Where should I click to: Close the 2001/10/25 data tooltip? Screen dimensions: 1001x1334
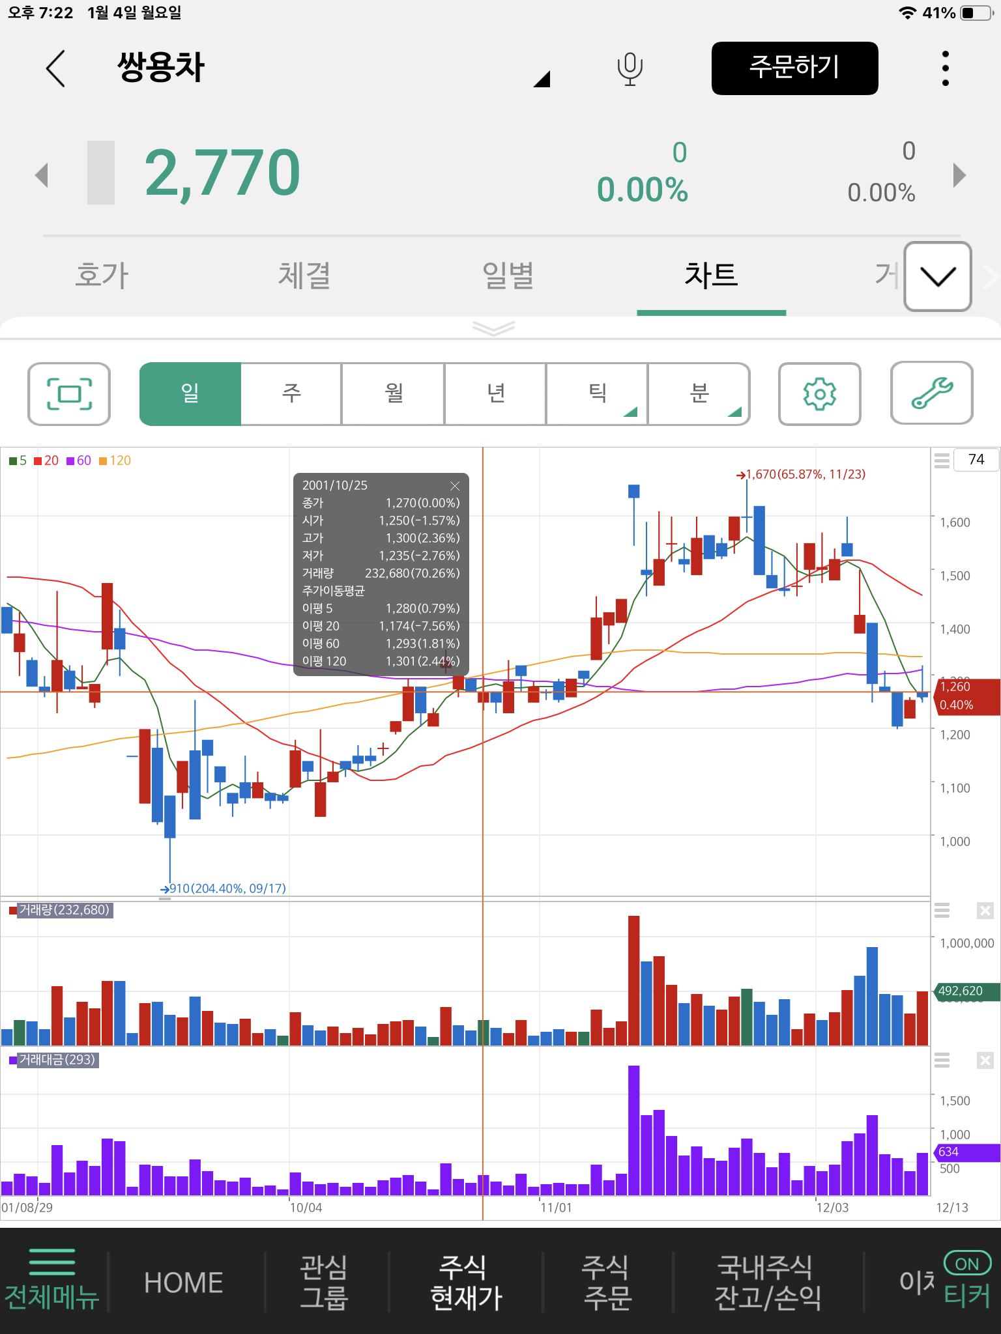(x=455, y=486)
